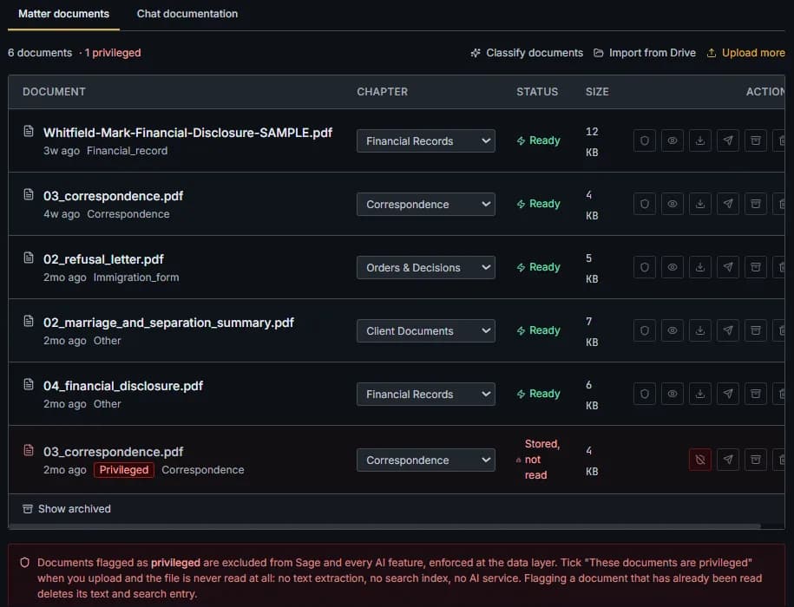Preview 04_financial_disclosure.pdf with the eye icon
794x607 pixels.
tap(672, 394)
